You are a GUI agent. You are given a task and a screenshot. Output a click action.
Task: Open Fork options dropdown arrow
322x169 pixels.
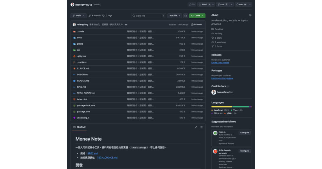(231, 4)
